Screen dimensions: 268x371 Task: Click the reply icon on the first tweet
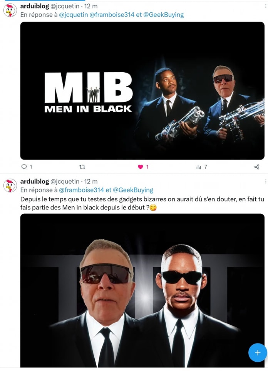[24, 167]
